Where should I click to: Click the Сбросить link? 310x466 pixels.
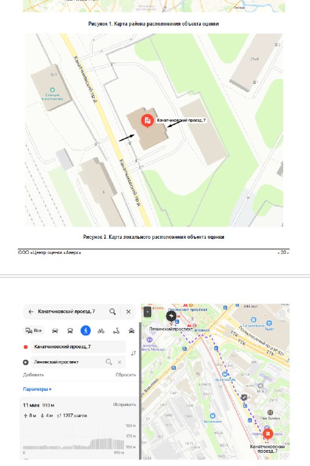(126, 375)
